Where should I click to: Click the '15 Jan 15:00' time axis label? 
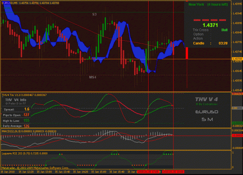point(99,172)
